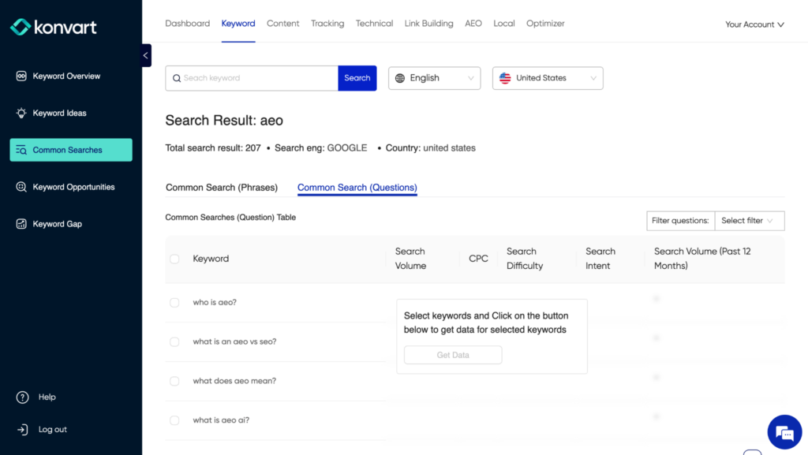Viewport: 808px width, 455px height.
Task: Open the AEO tab
Action: [473, 24]
